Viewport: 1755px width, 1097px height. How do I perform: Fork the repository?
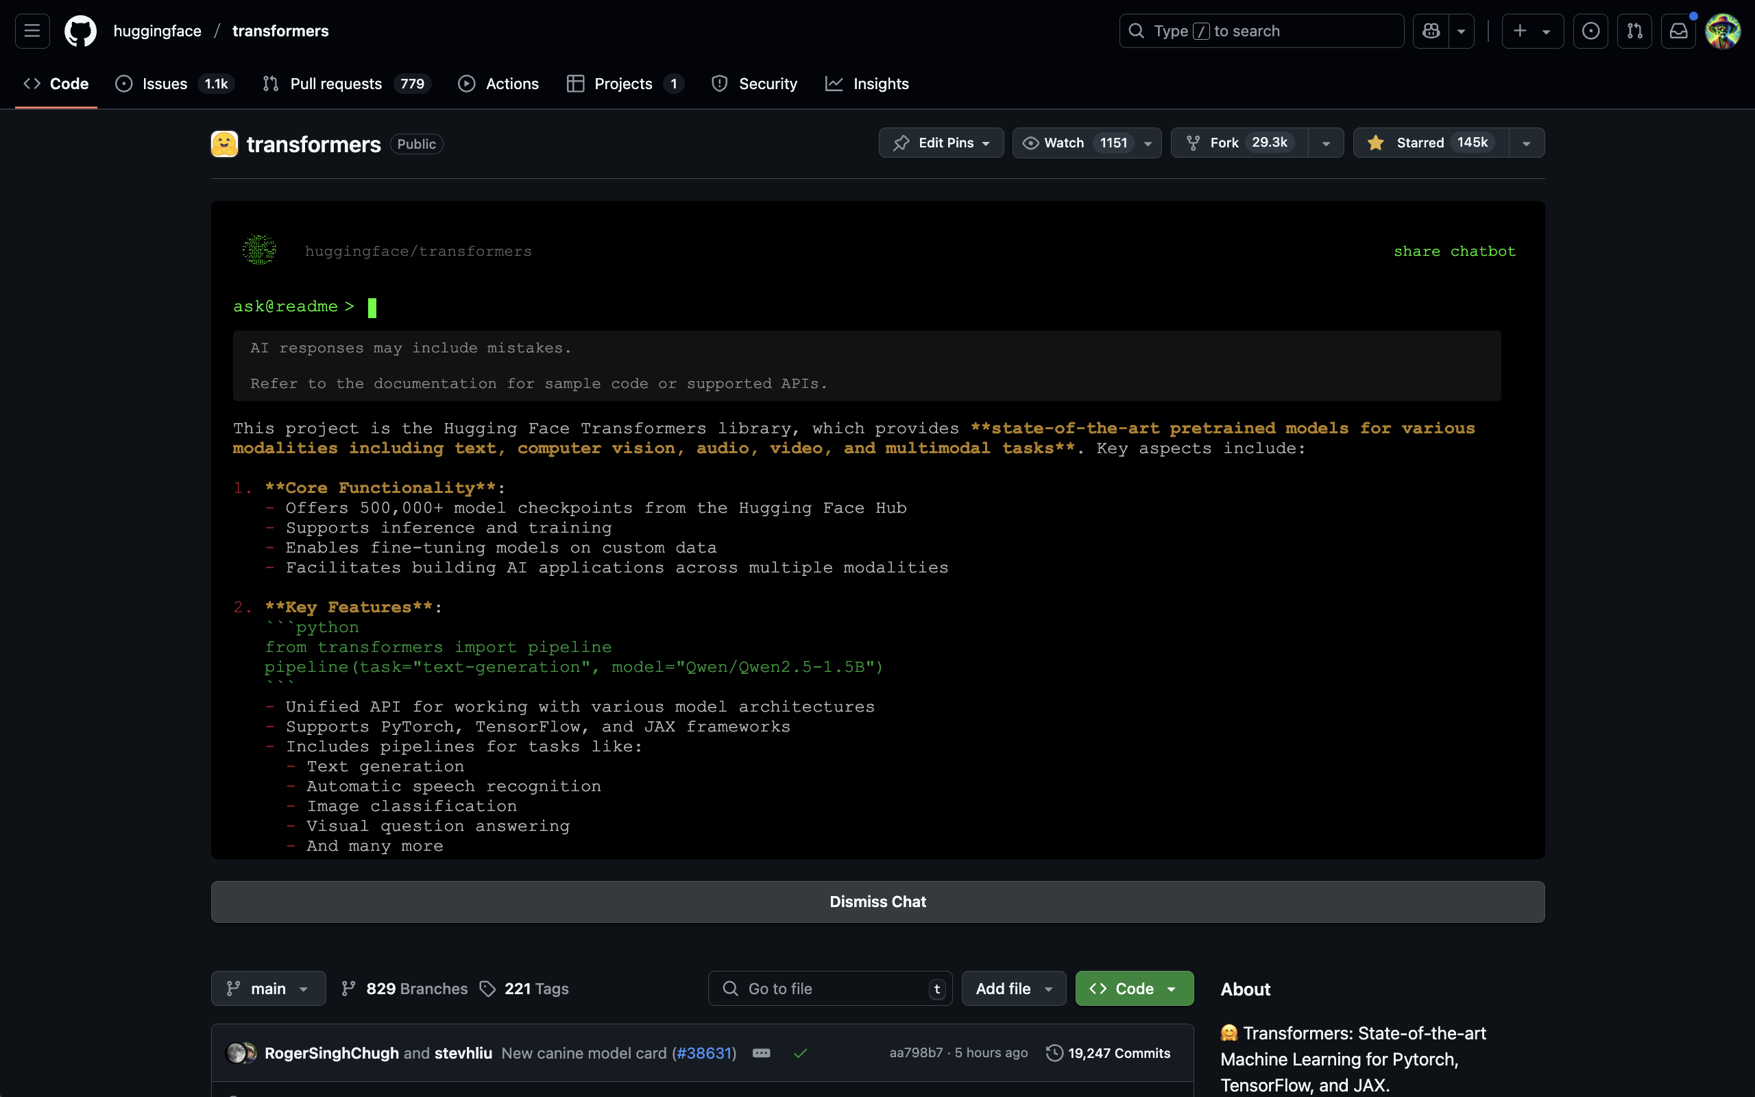1239,143
